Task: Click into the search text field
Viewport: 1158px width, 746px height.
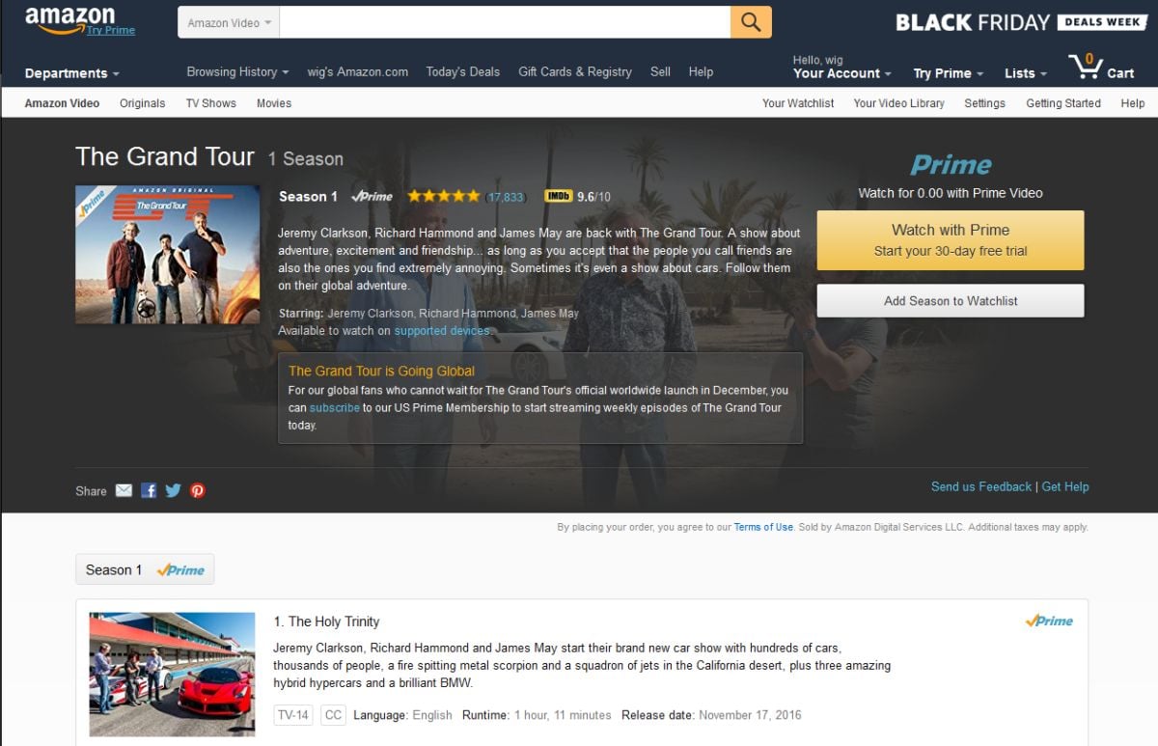Action: pos(505,22)
